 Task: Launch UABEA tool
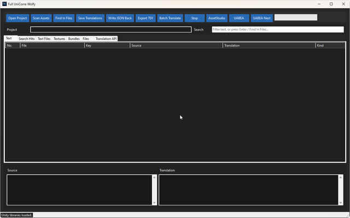(239, 18)
